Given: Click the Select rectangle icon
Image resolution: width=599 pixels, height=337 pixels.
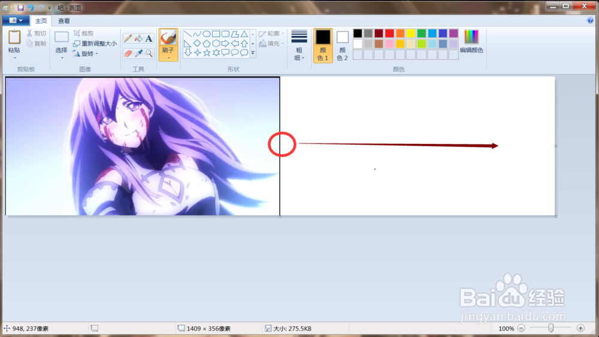Looking at the screenshot, I should [x=62, y=37].
